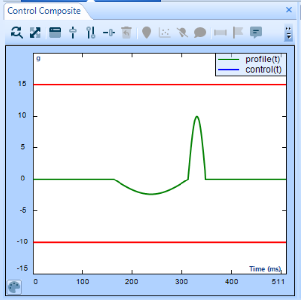This screenshot has width=301, height=300.
Task: Close the Control Composite panel
Action: tap(289, 10)
